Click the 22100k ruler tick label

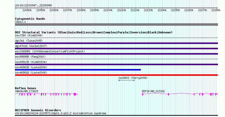(108, 10)
